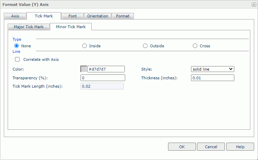This screenshot has width=258, height=160.
Task: Select the None tick type radio
Action: click(x=16, y=46)
